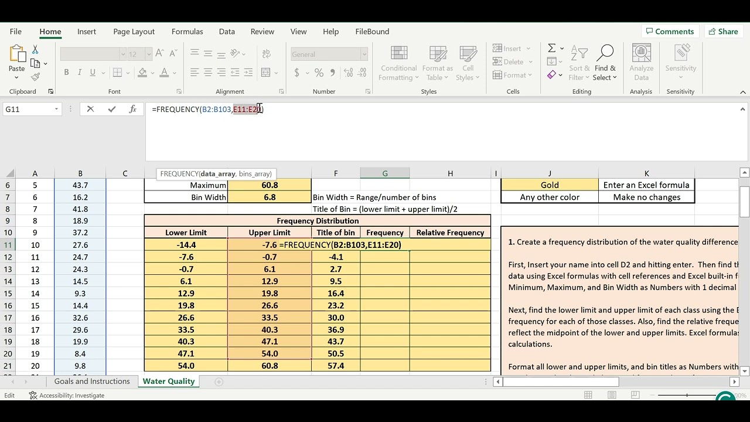Click the Page Layout view icon
750x422 pixels.
click(612, 395)
